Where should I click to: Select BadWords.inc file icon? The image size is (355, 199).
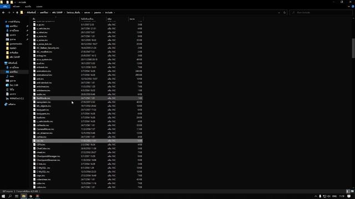tap(34, 98)
